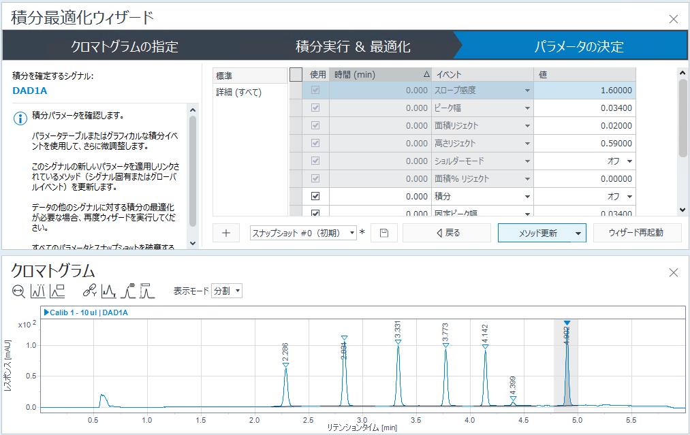Switch to the 標準 parameter view
Image resolution: width=690 pixels, height=435 pixels.
click(x=250, y=76)
